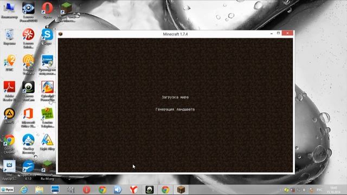Open OneKey Recovery desktop shortcut

coord(28,144)
